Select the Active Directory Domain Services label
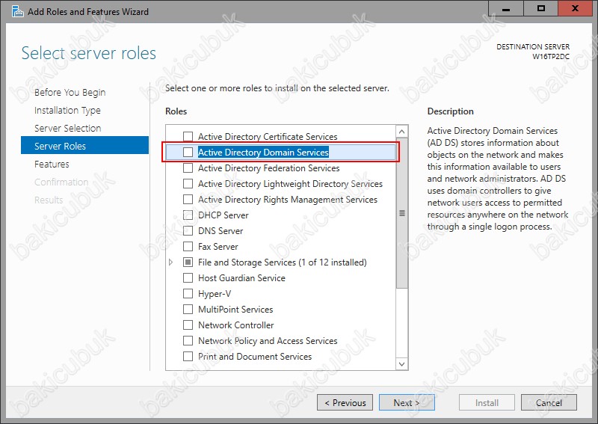This screenshot has height=424, width=598. (263, 153)
